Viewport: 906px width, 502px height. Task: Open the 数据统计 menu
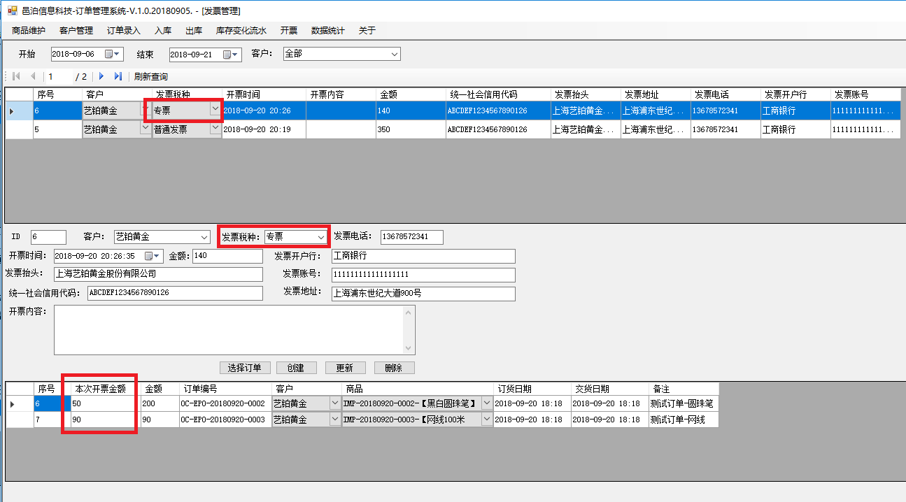[328, 31]
